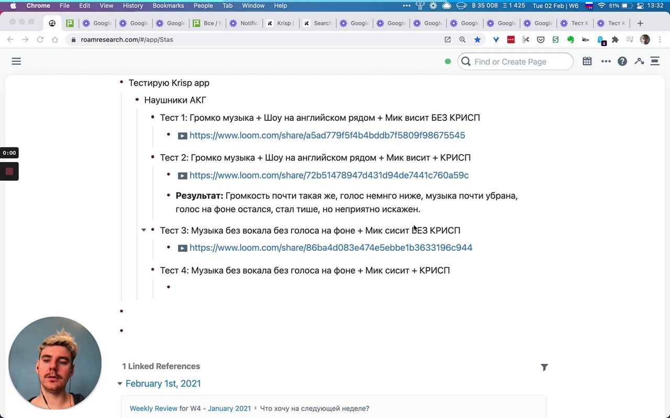Play the Loom video embed for Тест 2
This screenshot has height=418, width=670.
click(x=182, y=176)
